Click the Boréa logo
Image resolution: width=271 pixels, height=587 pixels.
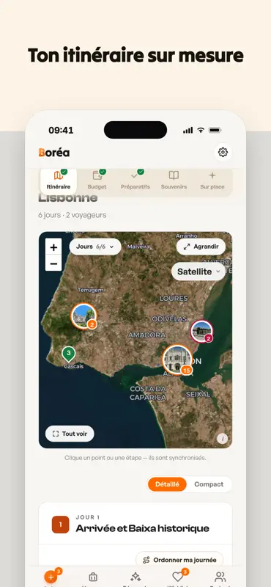(x=53, y=153)
